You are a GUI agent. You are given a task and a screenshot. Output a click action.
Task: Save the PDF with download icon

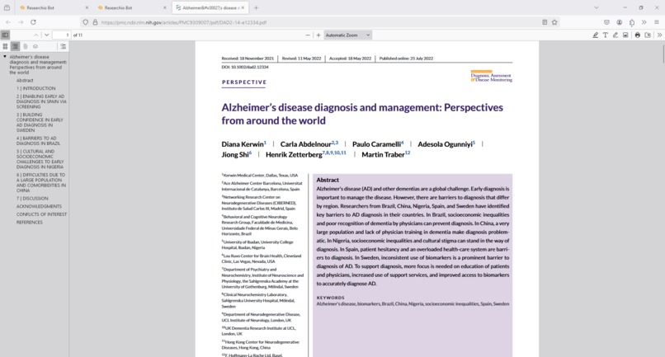pyautogui.click(x=648, y=35)
